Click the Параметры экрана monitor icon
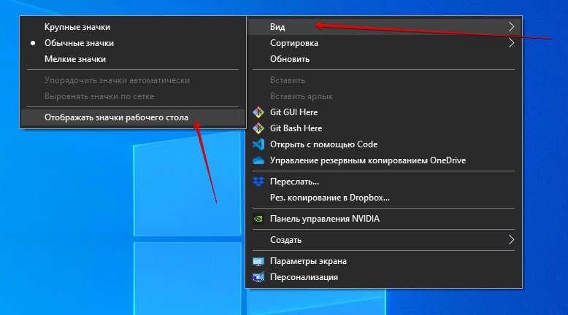 click(258, 261)
